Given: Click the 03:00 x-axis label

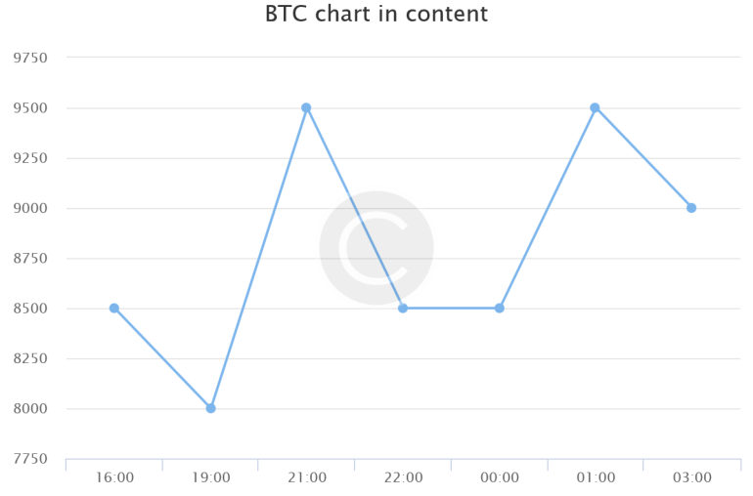Looking at the screenshot, I should point(691,477).
